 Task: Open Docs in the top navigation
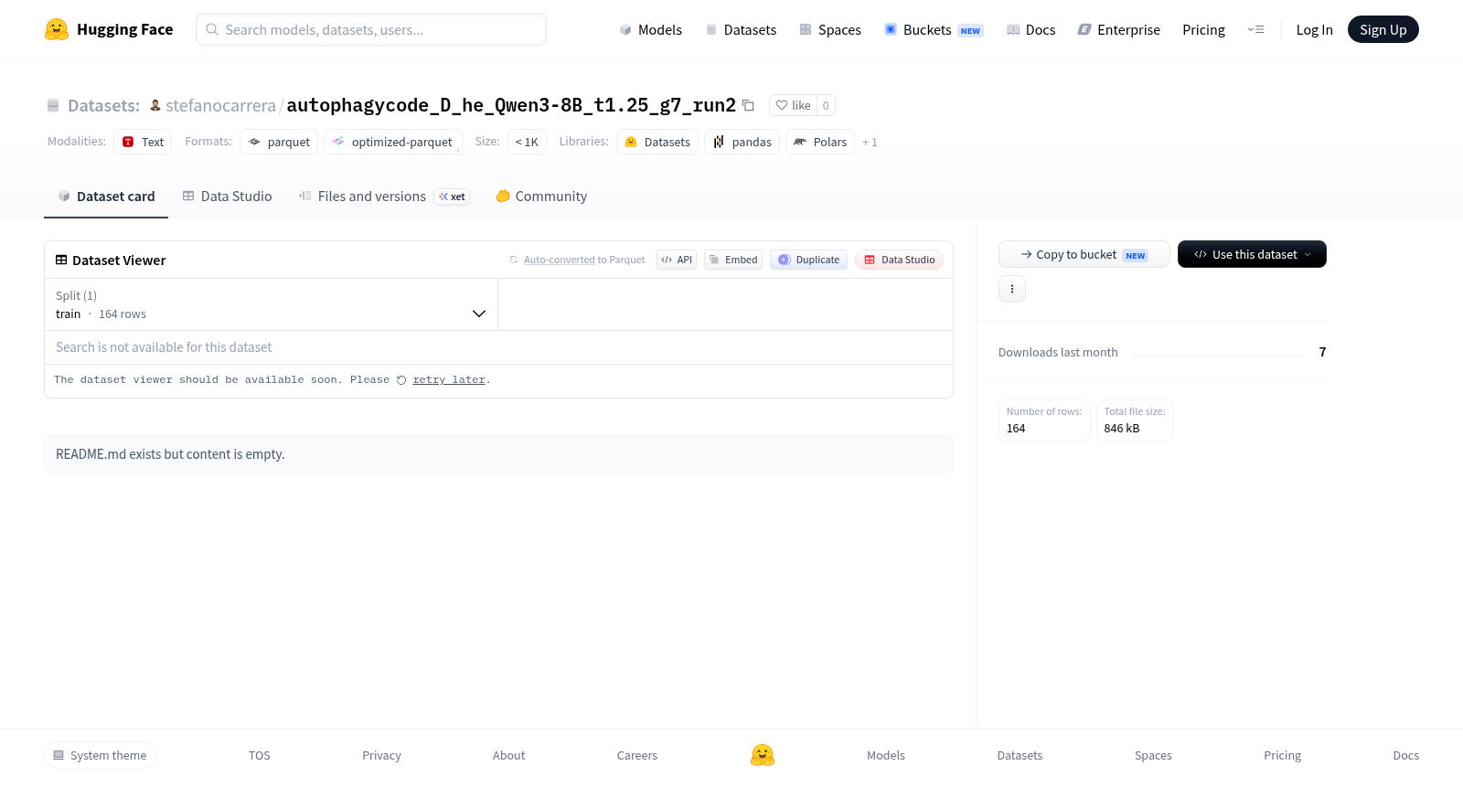coord(1031,30)
